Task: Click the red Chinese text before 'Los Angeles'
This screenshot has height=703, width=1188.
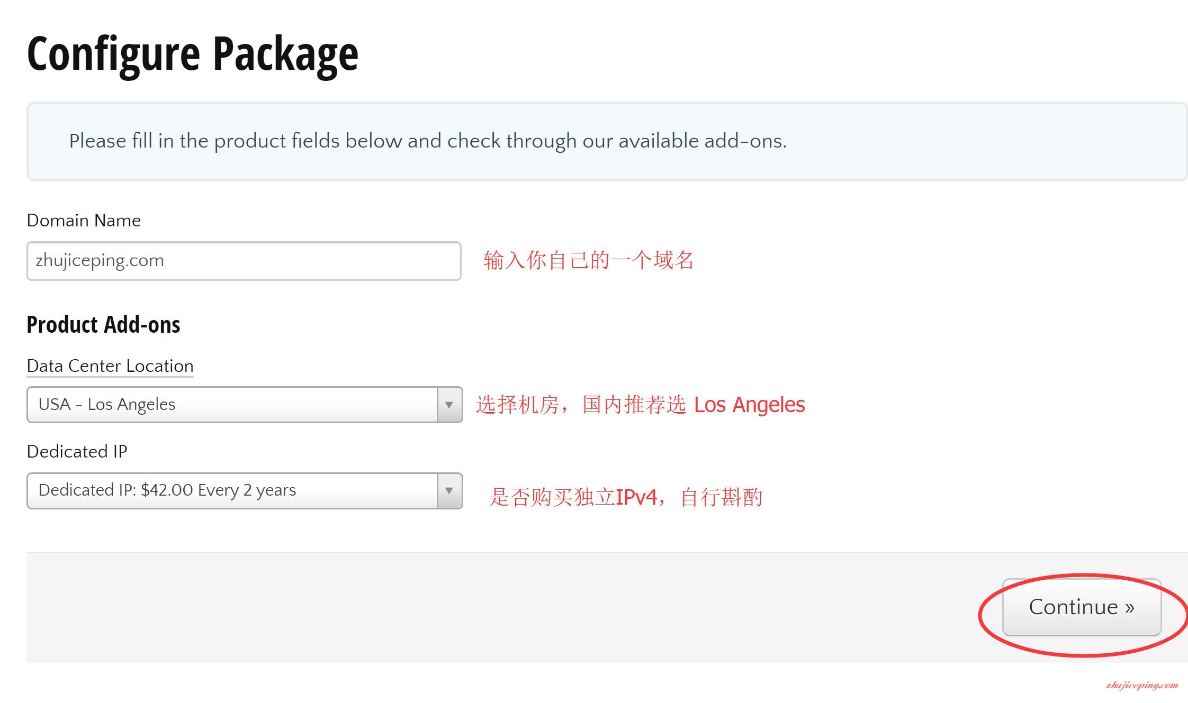Action: [581, 405]
